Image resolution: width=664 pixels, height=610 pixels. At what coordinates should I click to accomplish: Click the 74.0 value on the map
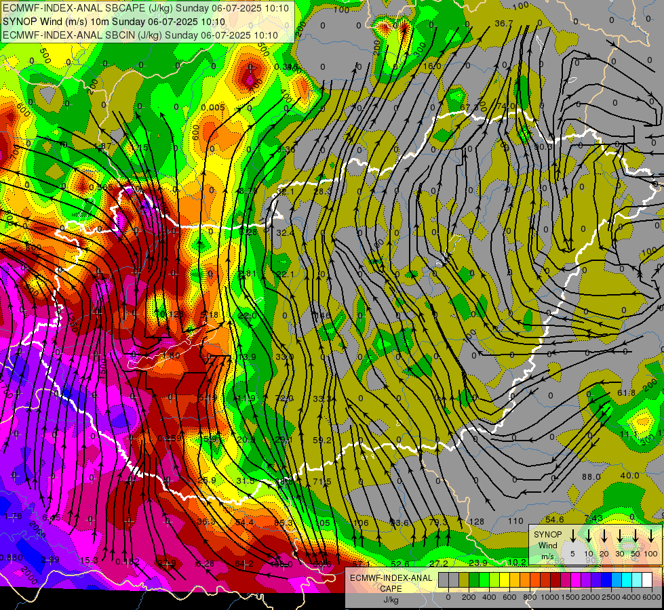[x=506, y=106]
